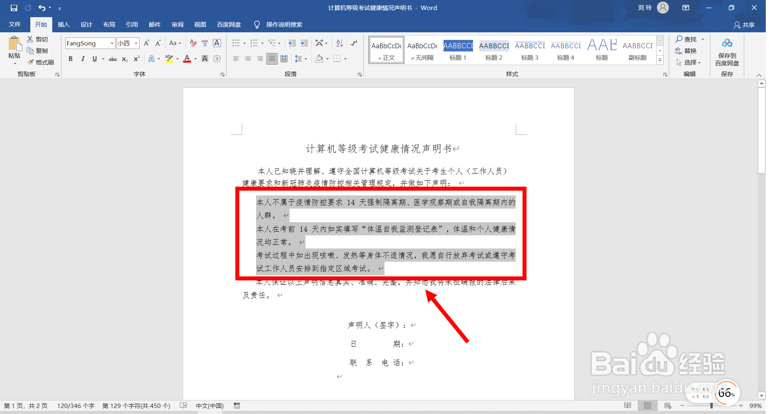Switch to the Layout tab

point(109,24)
